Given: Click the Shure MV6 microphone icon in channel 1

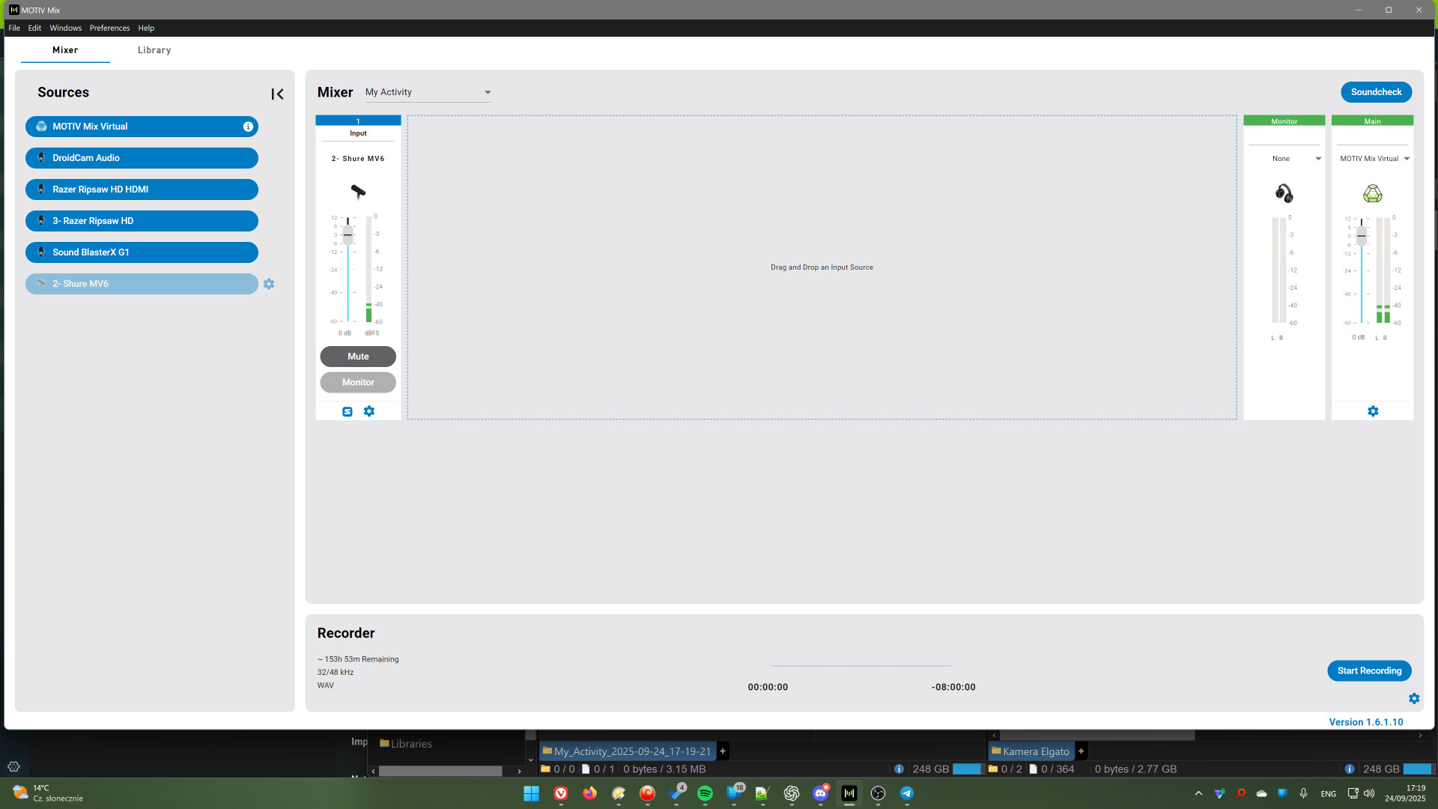Looking at the screenshot, I should pos(358,192).
